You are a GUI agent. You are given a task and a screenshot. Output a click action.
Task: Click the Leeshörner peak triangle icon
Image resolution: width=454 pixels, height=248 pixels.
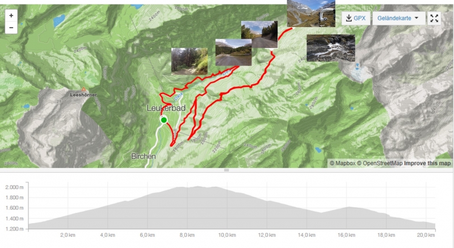pyautogui.click(x=83, y=89)
